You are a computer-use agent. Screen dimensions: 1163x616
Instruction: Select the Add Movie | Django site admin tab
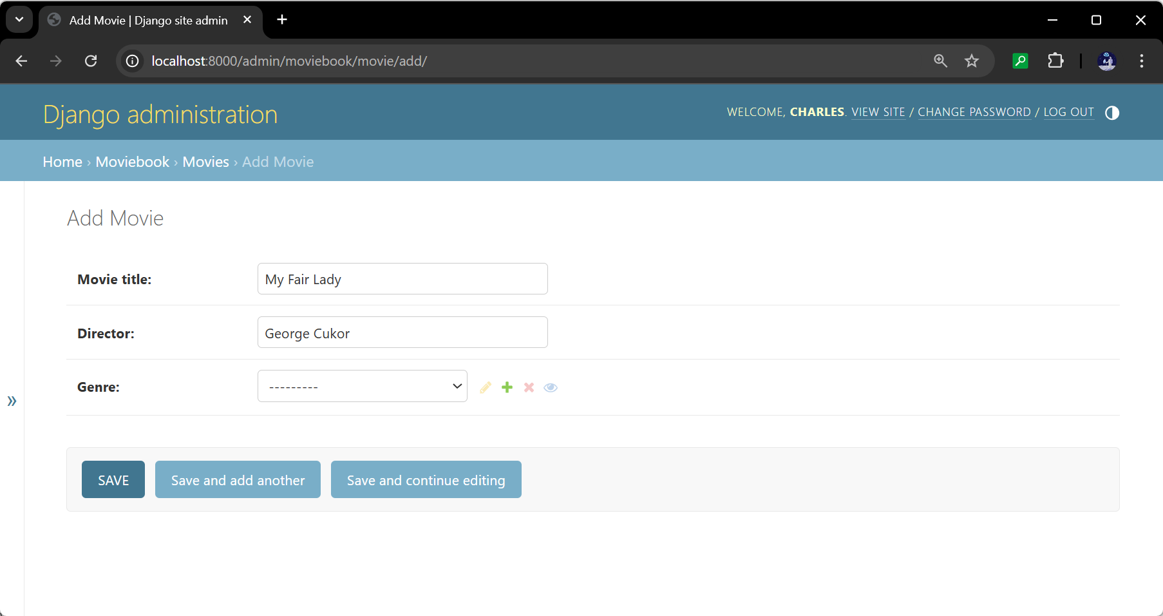(151, 21)
